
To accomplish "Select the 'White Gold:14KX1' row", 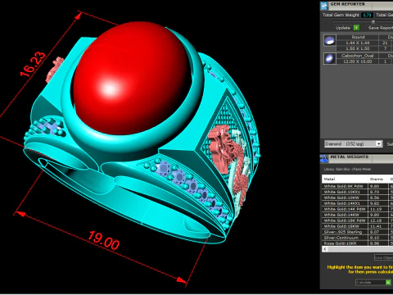I will click(x=357, y=203).
